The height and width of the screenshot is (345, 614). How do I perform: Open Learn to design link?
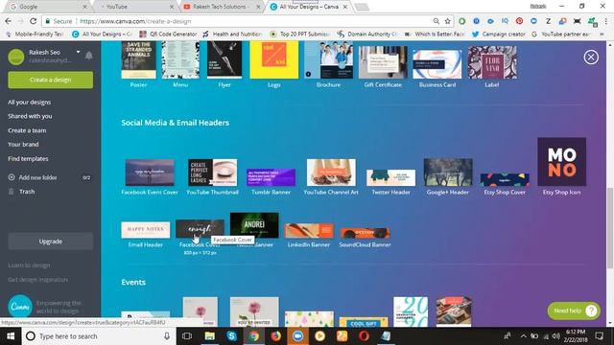pyautogui.click(x=29, y=265)
